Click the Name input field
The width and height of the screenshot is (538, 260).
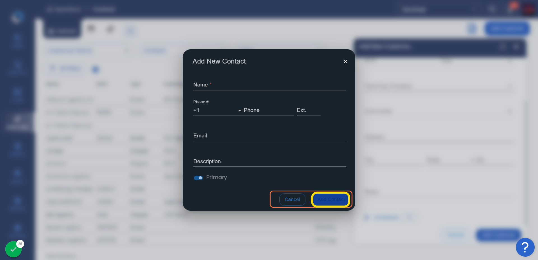270,85
